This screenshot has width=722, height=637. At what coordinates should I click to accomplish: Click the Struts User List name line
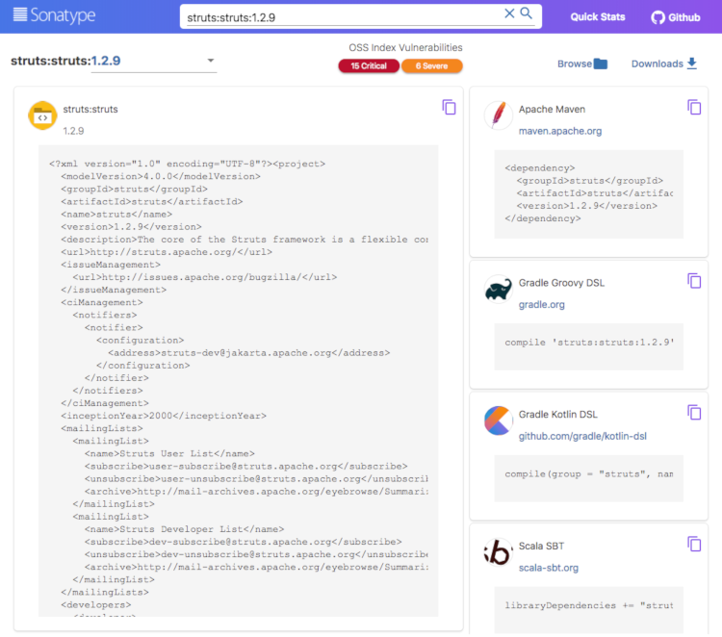pos(169,454)
